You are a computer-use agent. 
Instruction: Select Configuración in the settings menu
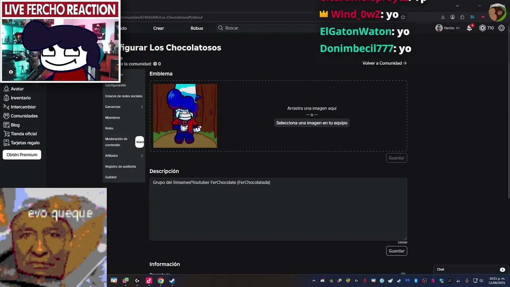(x=116, y=85)
